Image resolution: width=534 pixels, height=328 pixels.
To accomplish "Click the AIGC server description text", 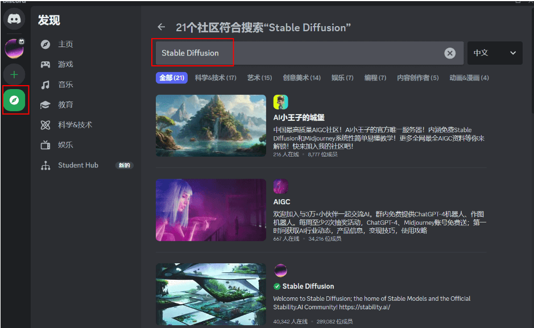I will click(379, 222).
